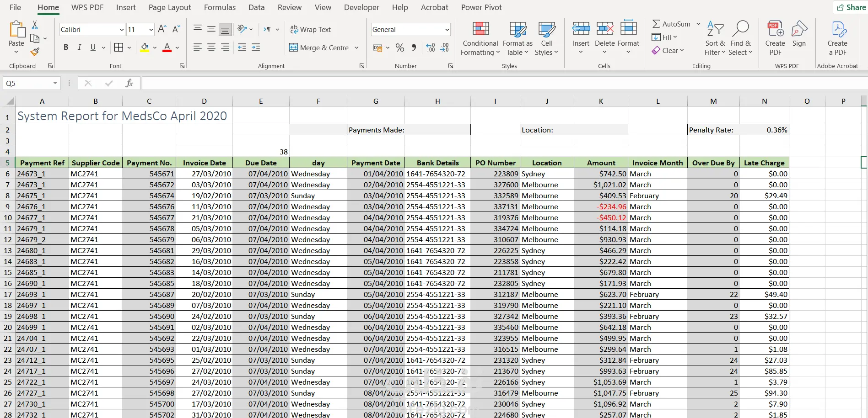Toggle Wrap Text for the cell
Image resolution: width=868 pixels, height=418 pixels.
point(311,29)
